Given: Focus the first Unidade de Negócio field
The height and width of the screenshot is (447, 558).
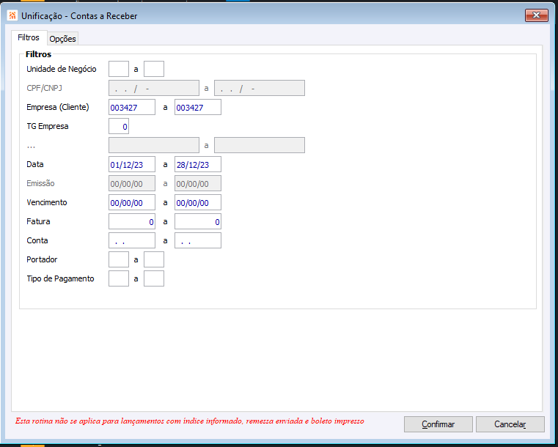Looking at the screenshot, I should click(x=119, y=69).
